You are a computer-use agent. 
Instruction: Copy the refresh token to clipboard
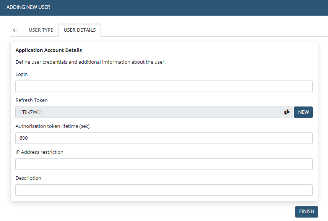point(287,112)
